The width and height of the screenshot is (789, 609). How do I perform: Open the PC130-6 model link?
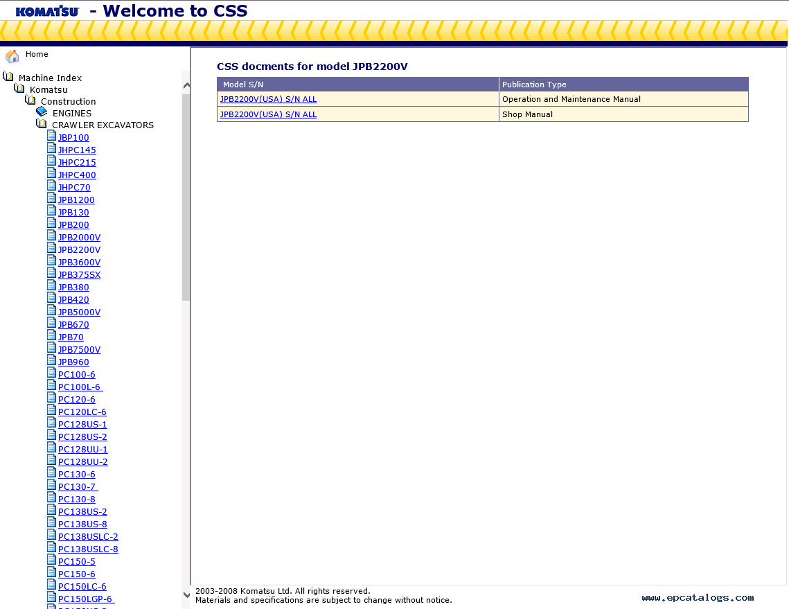[76, 475]
